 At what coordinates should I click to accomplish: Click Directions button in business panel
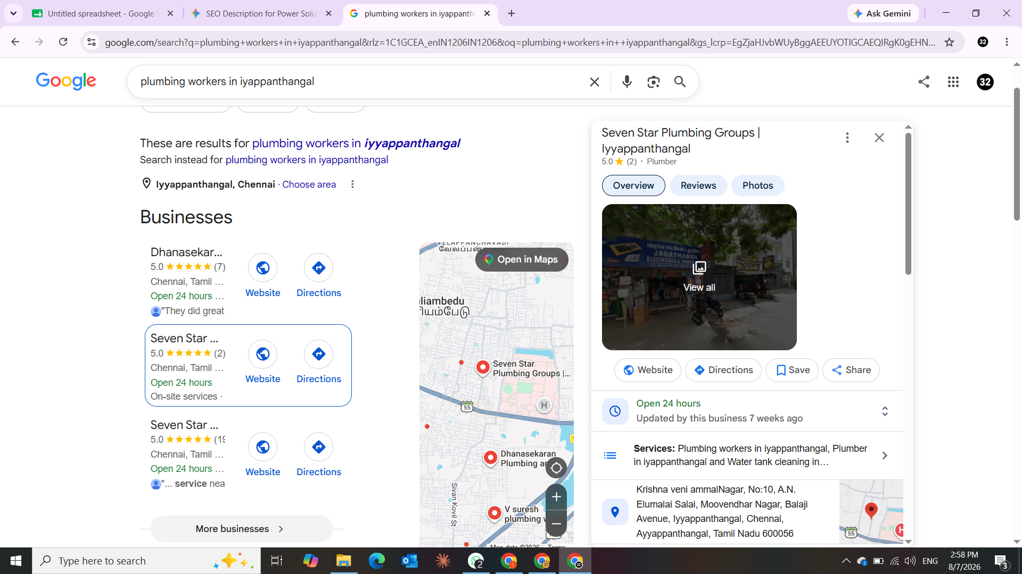(x=723, y=370)
